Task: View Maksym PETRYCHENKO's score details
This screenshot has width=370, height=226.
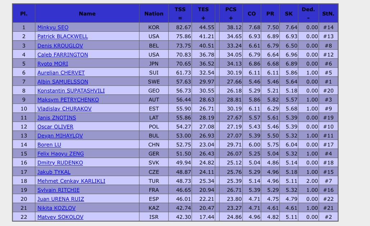Action: (68, 100)
